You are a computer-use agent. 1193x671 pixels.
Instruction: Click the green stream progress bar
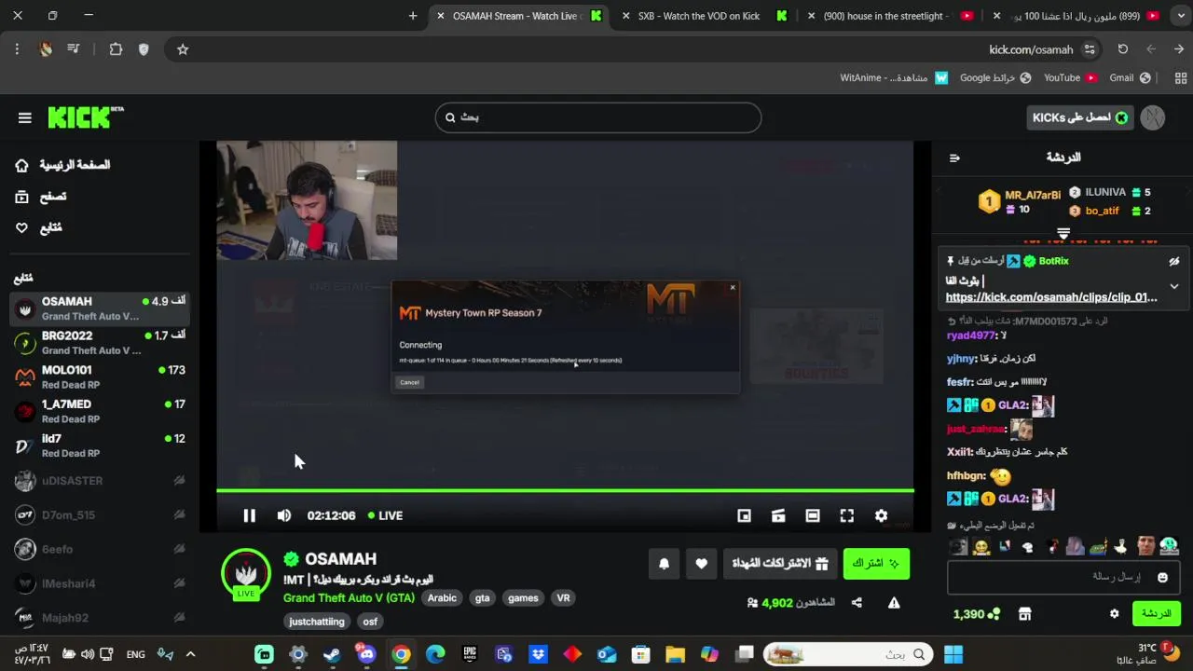tap(565, 490)
